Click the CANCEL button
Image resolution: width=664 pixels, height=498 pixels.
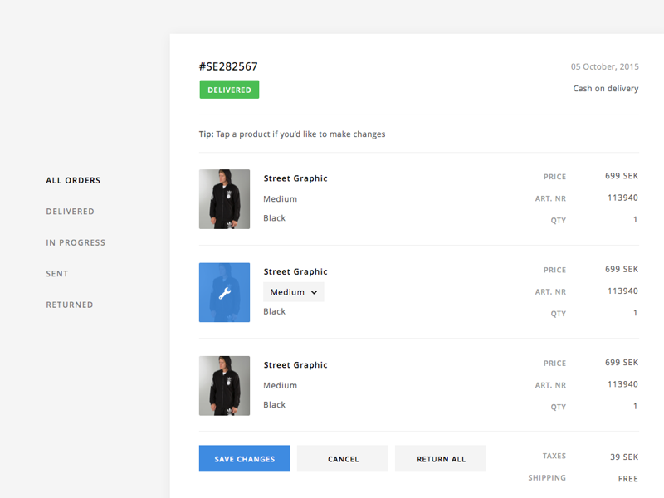pos(342,458)
